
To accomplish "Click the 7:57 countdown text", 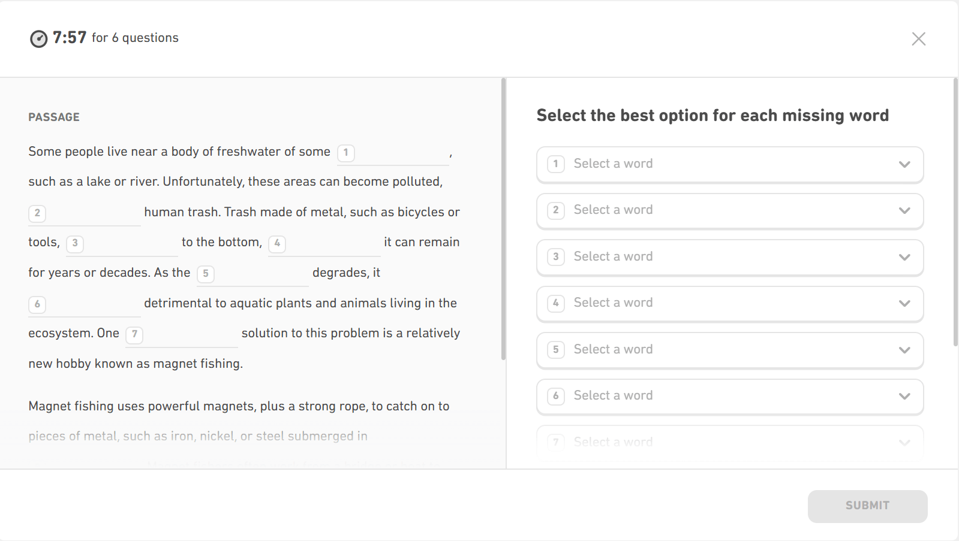I will coord(68,37).
